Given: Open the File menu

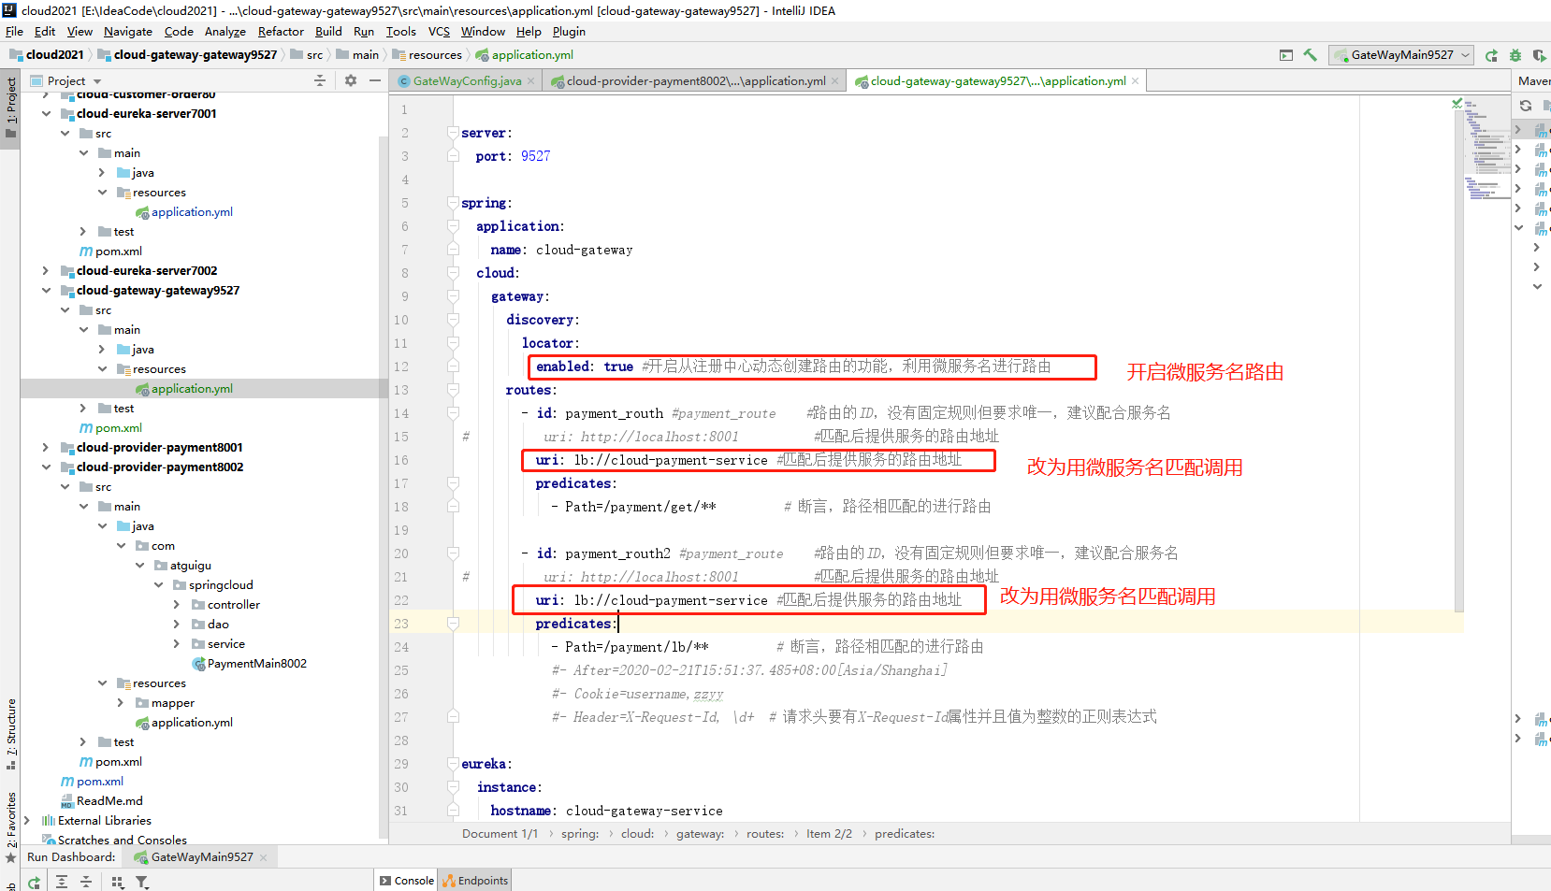Looking at the screenshot, I should [x=14, y=31].
